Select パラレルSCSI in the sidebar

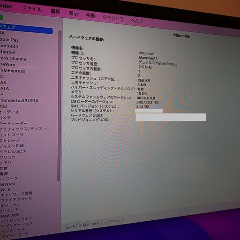click(13, 151)
